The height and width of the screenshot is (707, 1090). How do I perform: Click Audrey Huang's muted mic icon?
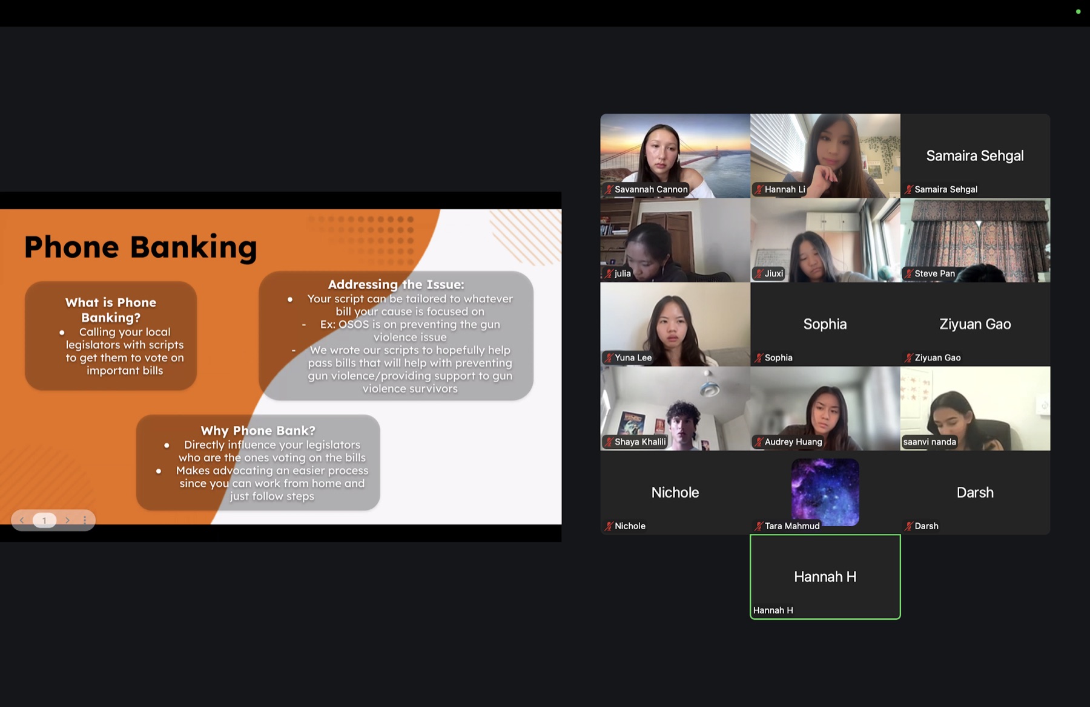coord(758,441)
